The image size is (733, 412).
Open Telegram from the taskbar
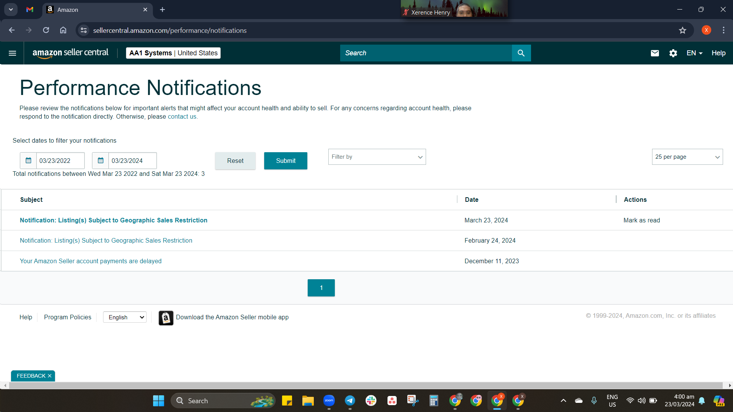tap(350, 401)
